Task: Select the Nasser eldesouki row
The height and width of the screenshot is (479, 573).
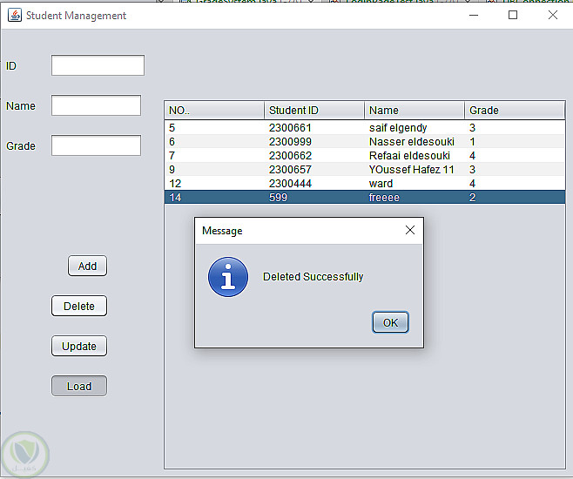Action: pyautogui.click(x=365, y=141)
